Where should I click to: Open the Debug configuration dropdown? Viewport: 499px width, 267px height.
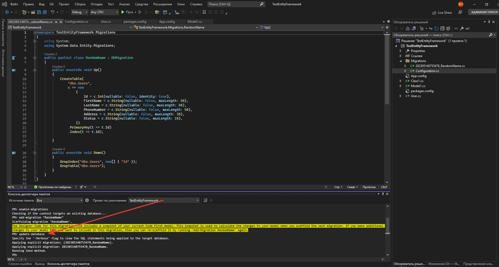[x=79, y=12]
